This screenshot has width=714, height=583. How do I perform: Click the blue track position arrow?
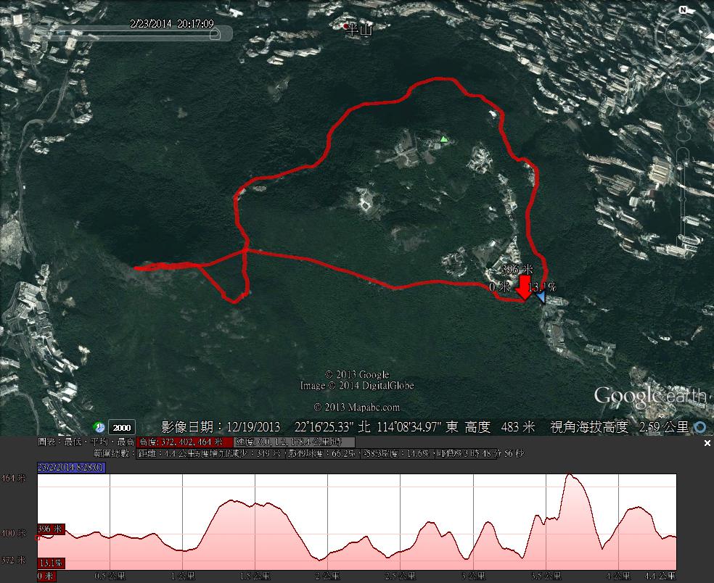pyautogui.click(x=541, y=294)
